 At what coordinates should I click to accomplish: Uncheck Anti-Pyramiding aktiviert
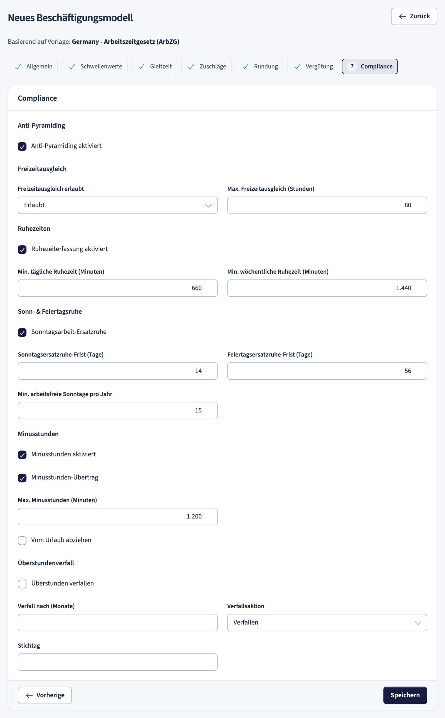coord(22,146)
